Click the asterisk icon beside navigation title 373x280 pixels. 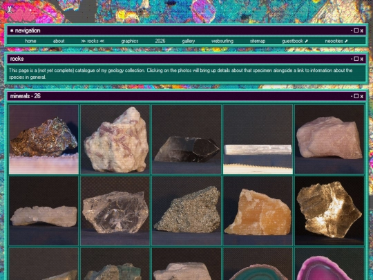(12, 30)
